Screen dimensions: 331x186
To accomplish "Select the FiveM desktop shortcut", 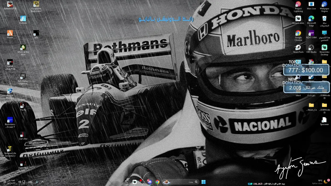I will click(10, 34).
